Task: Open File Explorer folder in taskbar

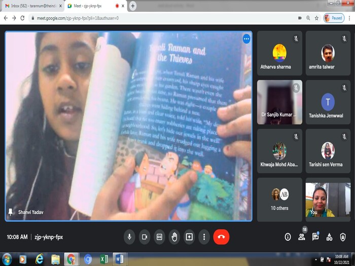Action: [x=55, y=259]
